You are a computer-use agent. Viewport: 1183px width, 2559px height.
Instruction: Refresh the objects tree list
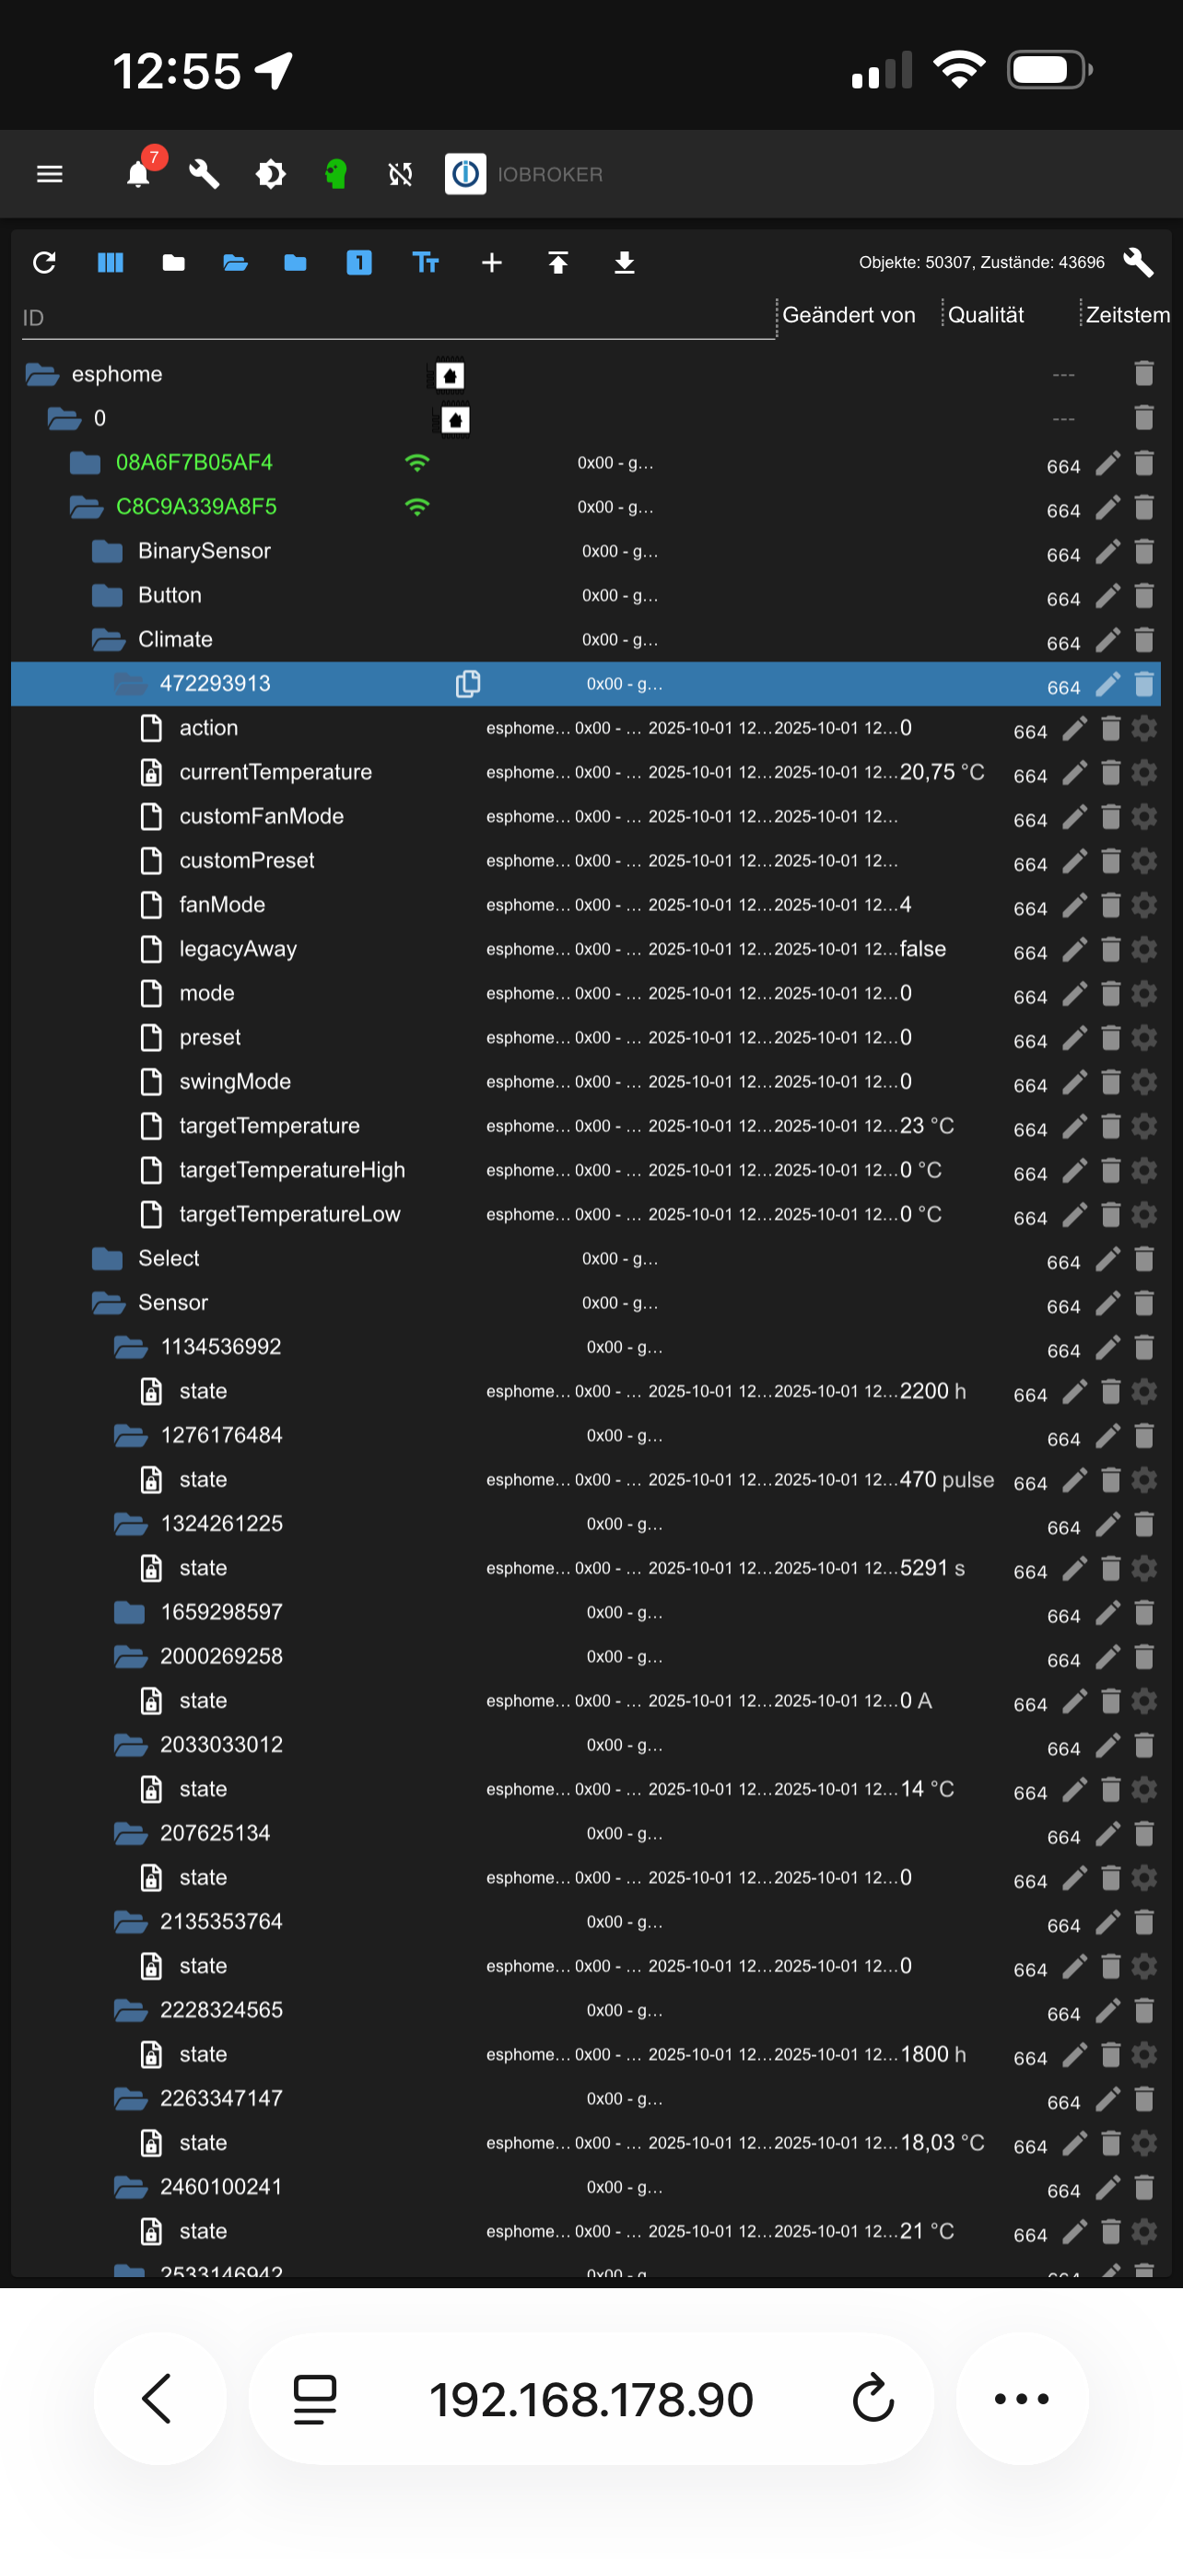coord(43,263)
